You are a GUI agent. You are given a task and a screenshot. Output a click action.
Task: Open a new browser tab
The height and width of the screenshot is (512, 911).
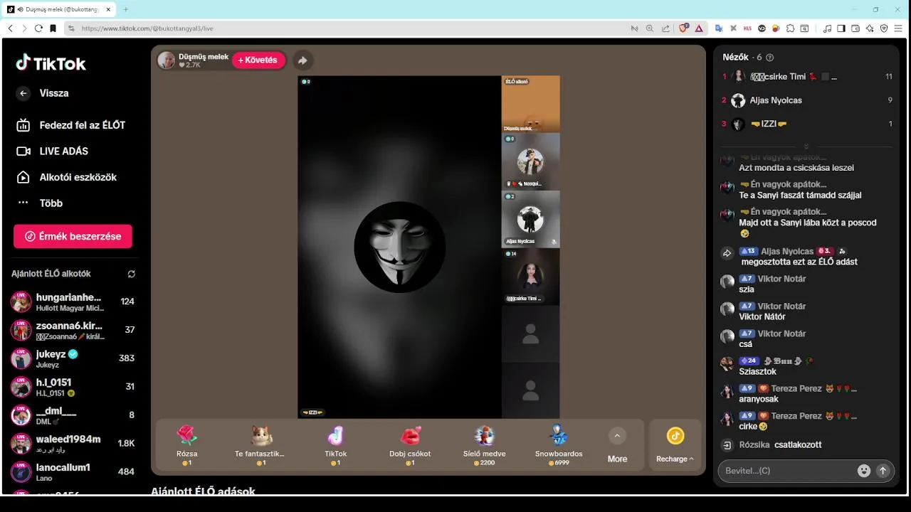(x=126, y=9)
